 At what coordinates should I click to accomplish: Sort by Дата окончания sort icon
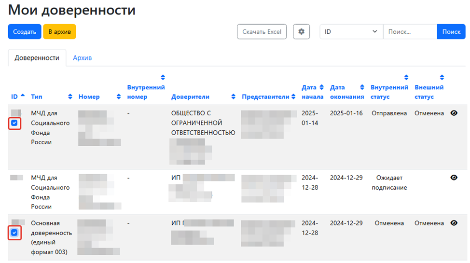362,87
